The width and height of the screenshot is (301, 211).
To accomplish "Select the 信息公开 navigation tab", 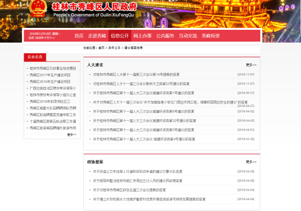I will (x=120, y=36).
